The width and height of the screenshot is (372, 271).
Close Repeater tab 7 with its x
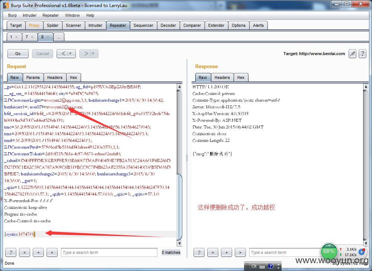click(x=32, y=37)
